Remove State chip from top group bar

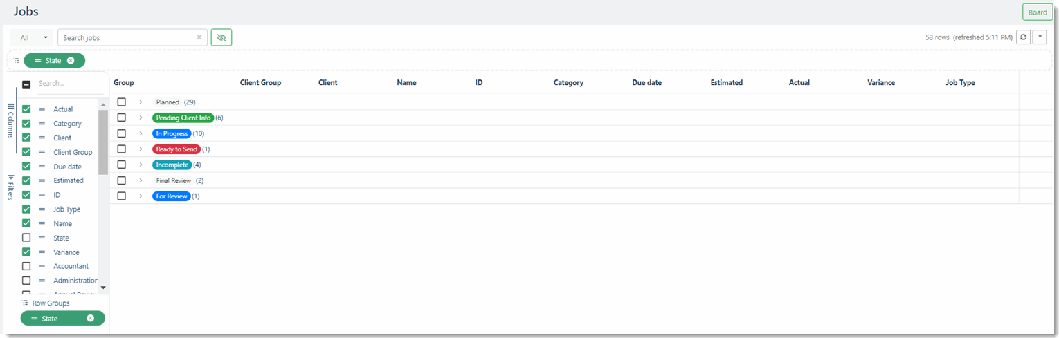click(71, 61)
